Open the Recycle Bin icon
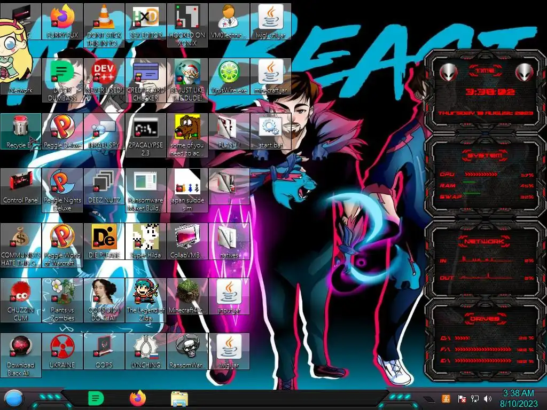This screenshot has width=547, height=410. 21,131
